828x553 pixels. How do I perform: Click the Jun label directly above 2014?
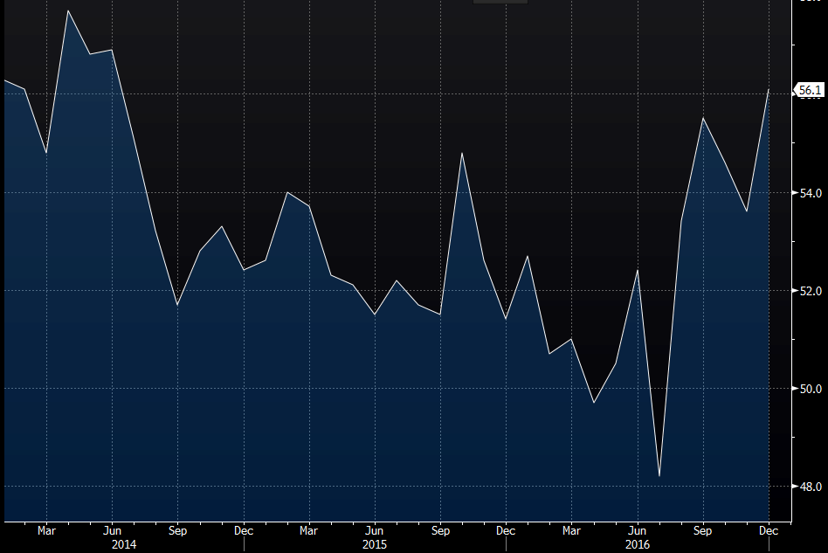click(112, 531)
